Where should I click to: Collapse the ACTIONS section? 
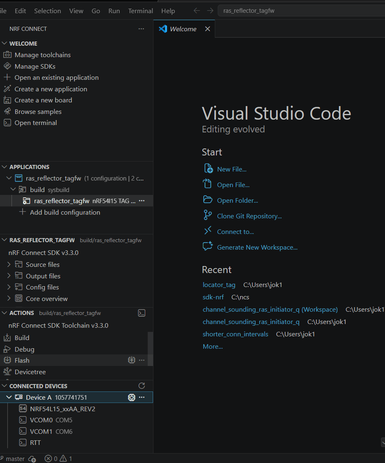[x=5, y=313]
